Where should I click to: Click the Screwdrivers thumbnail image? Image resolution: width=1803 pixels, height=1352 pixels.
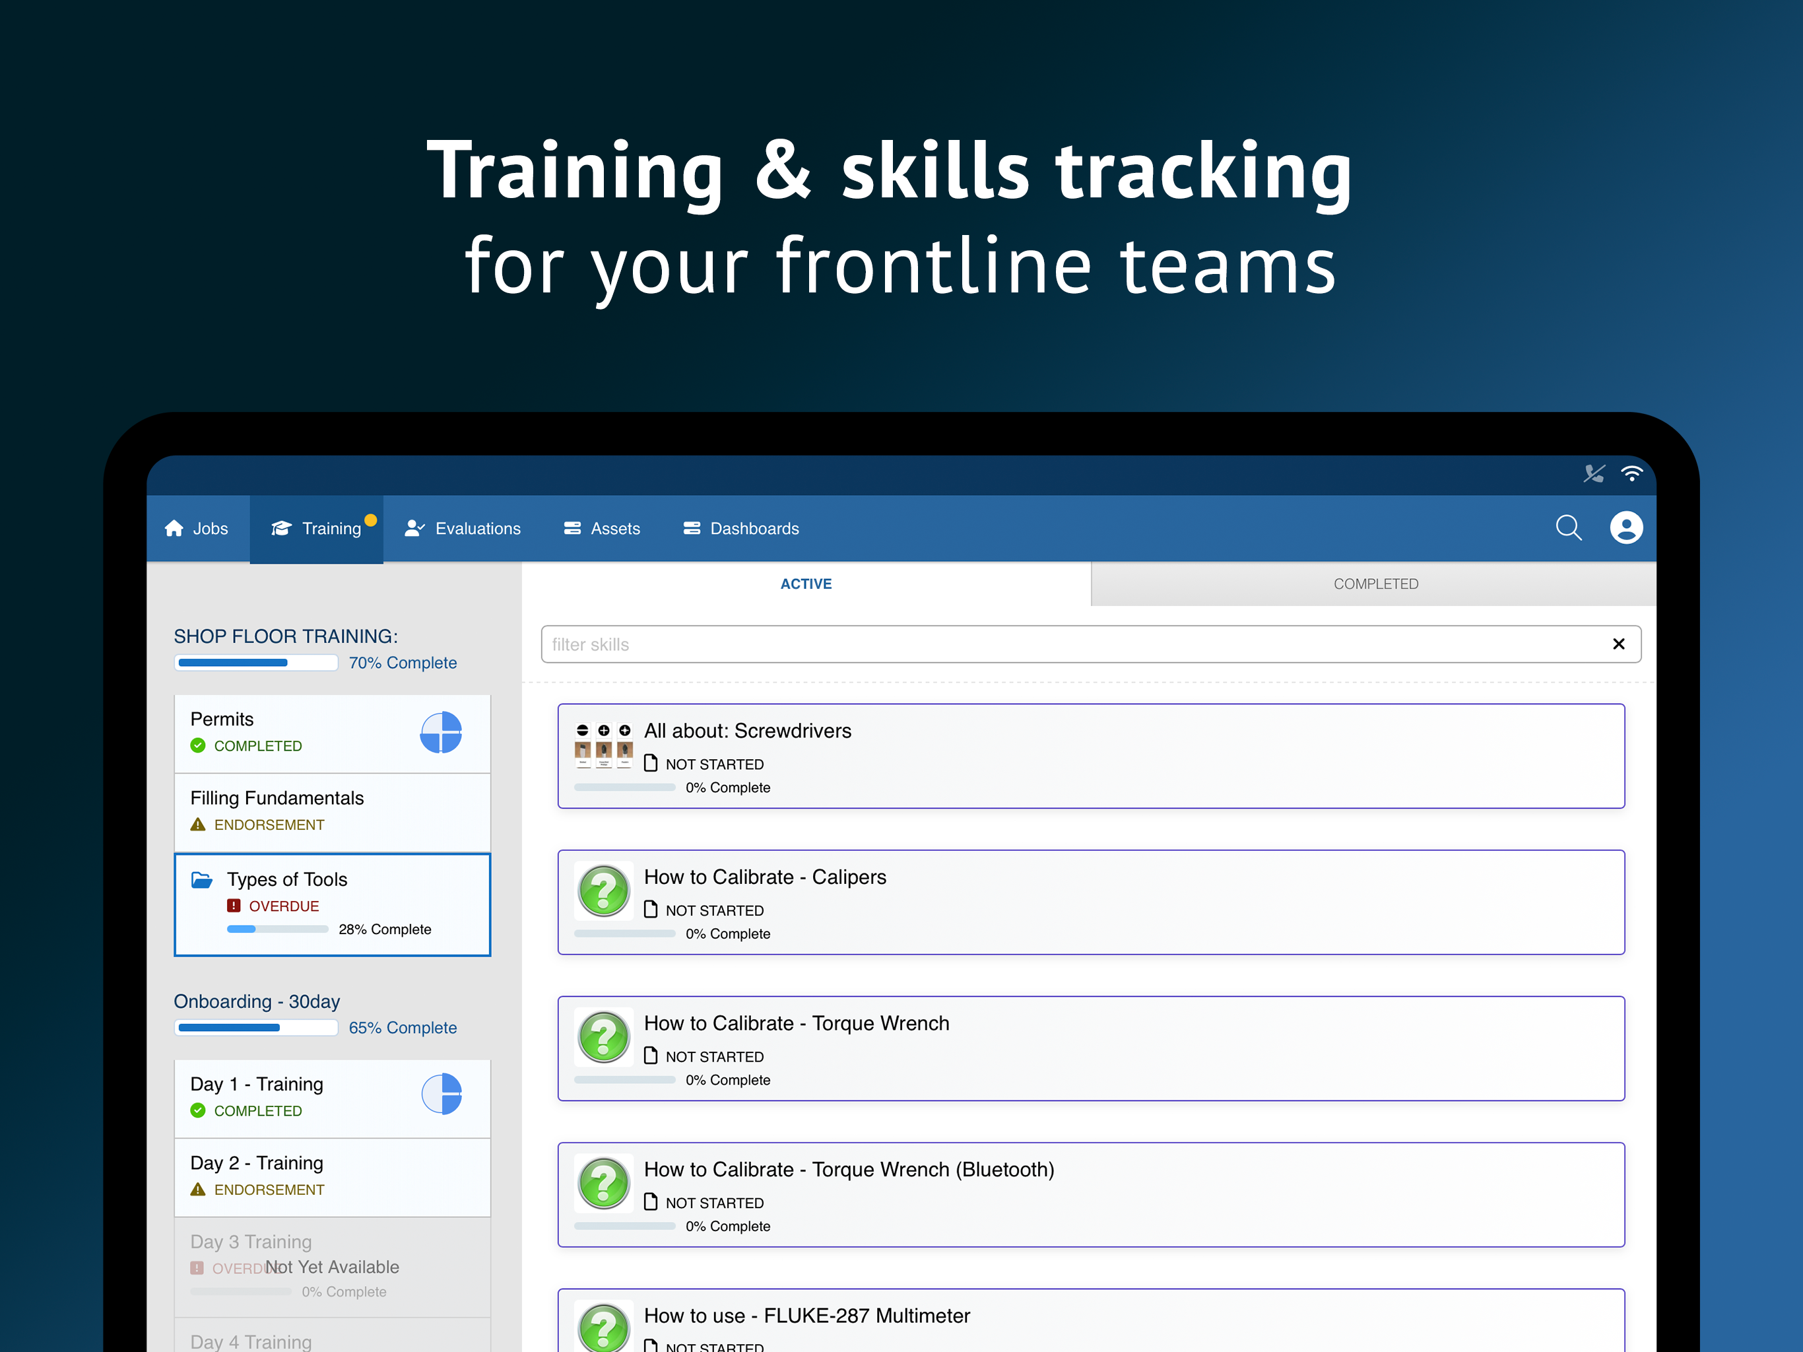[603, 745]
